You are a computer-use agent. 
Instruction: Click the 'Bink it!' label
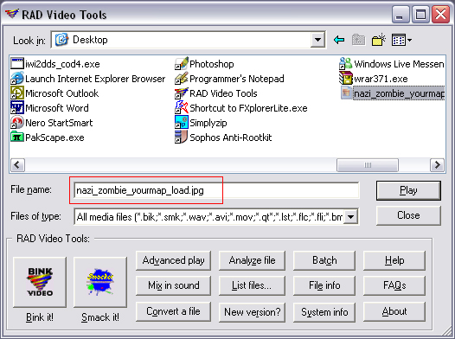click(x=40, y=317)
